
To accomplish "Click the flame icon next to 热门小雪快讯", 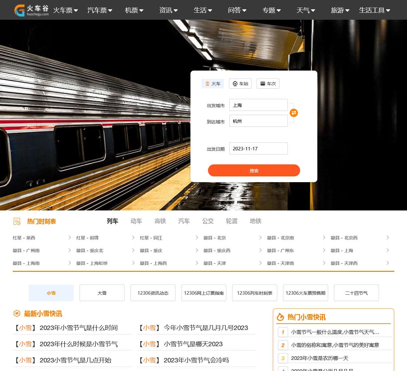I will pos(280,317).
